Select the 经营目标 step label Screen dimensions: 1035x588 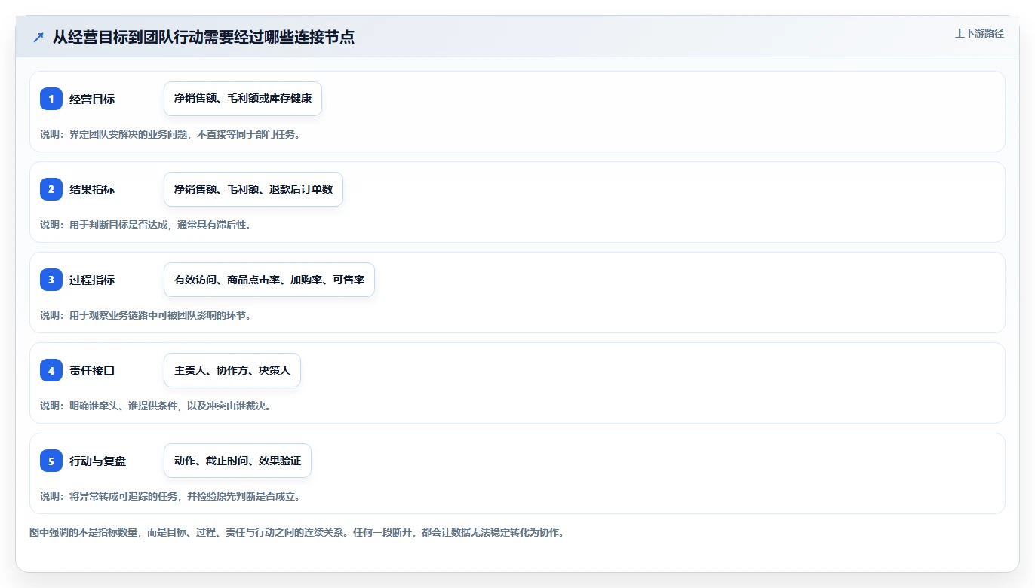[92, 99]
